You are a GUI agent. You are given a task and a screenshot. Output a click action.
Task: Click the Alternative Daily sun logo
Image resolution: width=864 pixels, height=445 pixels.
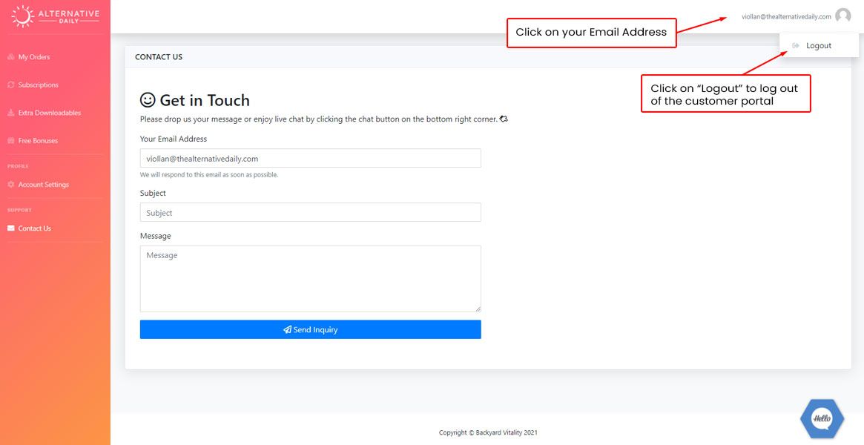[x=23, y=16]
